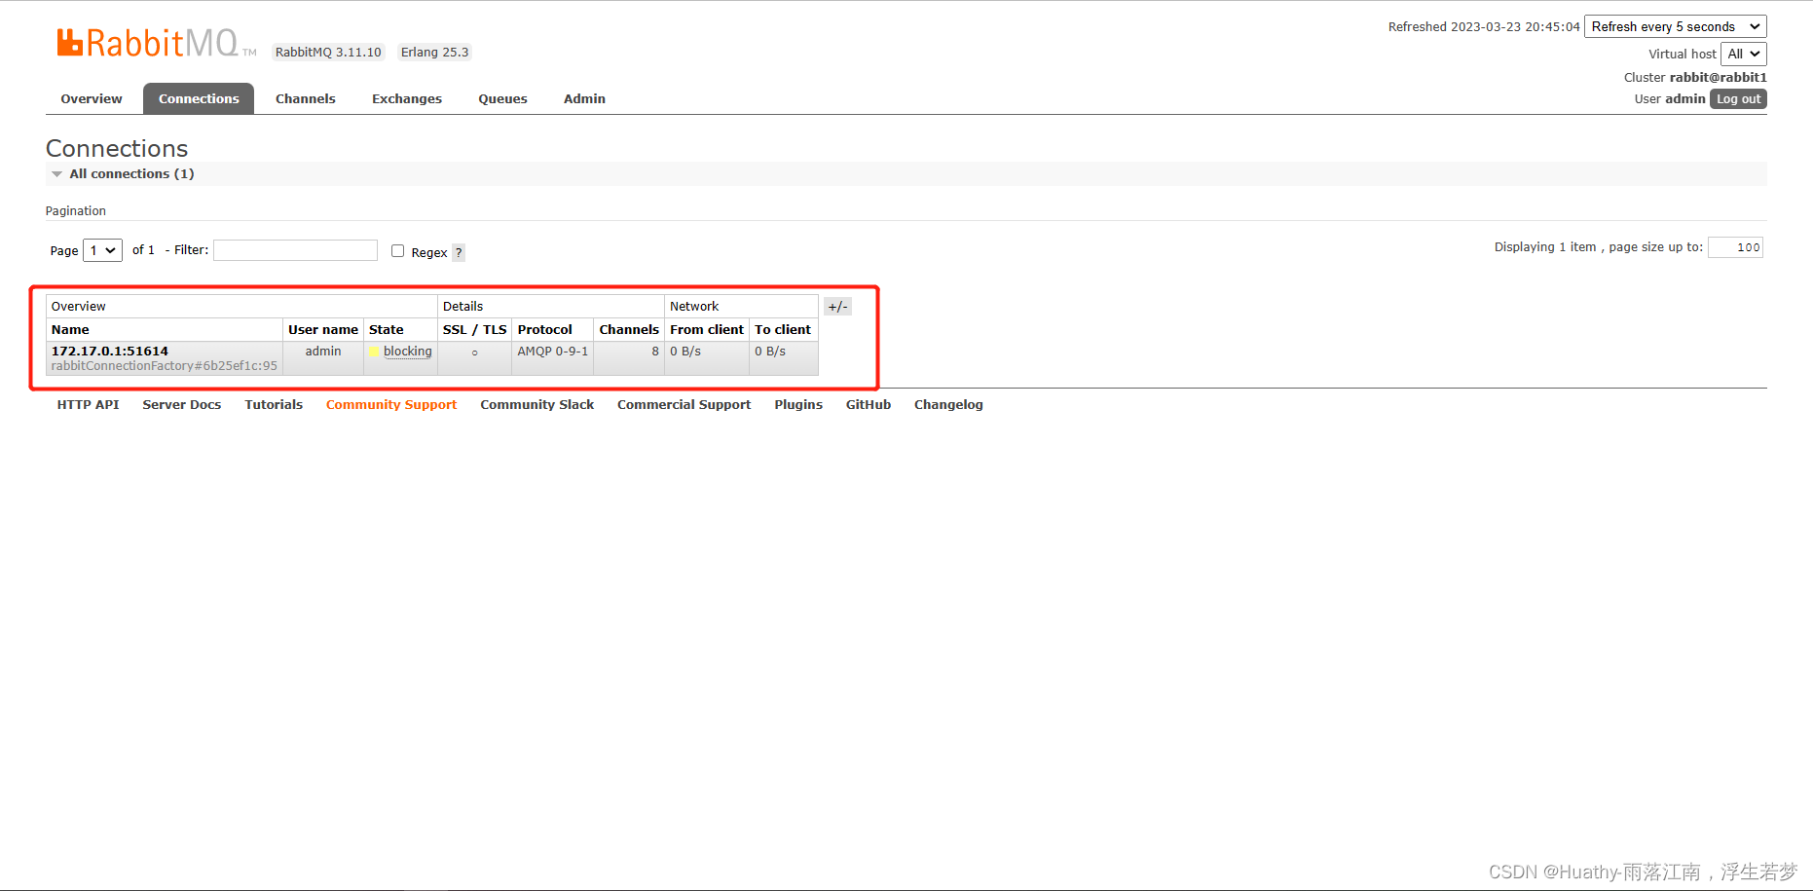Sort by the Channels column header
The height and width of the screenshot is (891, 1813).
click(629, 329)
